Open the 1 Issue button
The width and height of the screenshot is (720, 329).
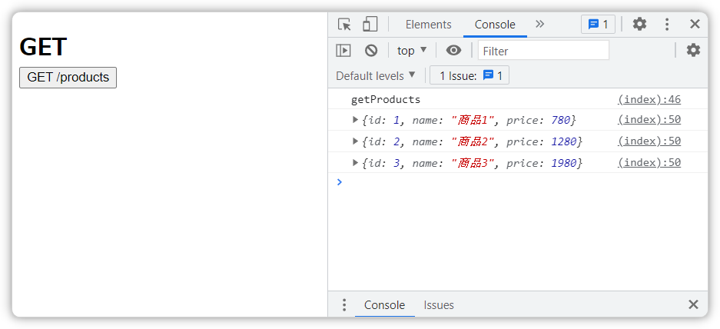pos(469,76)
